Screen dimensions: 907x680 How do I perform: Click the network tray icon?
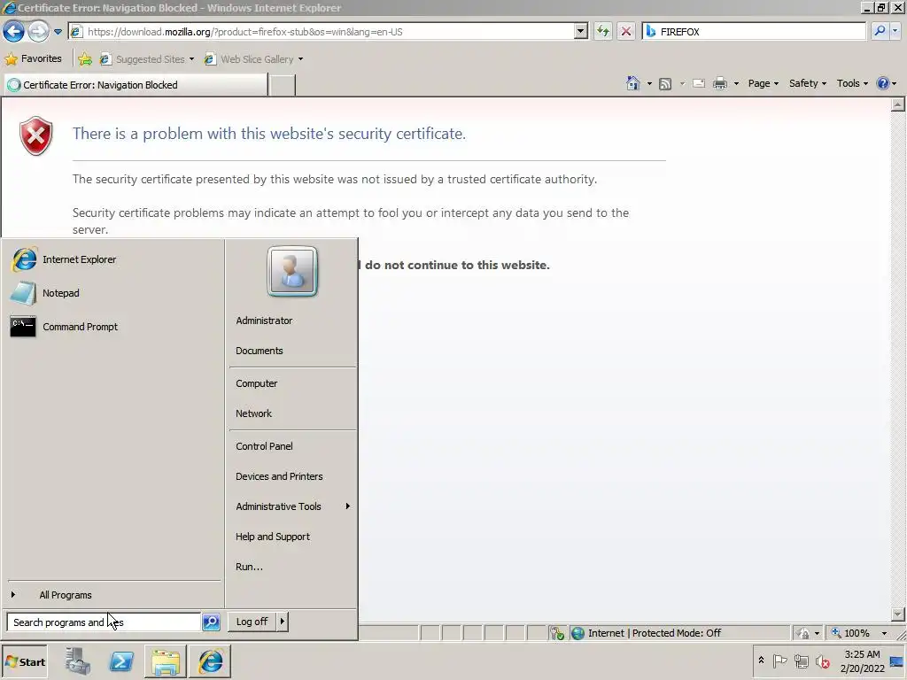click(801, 661)
